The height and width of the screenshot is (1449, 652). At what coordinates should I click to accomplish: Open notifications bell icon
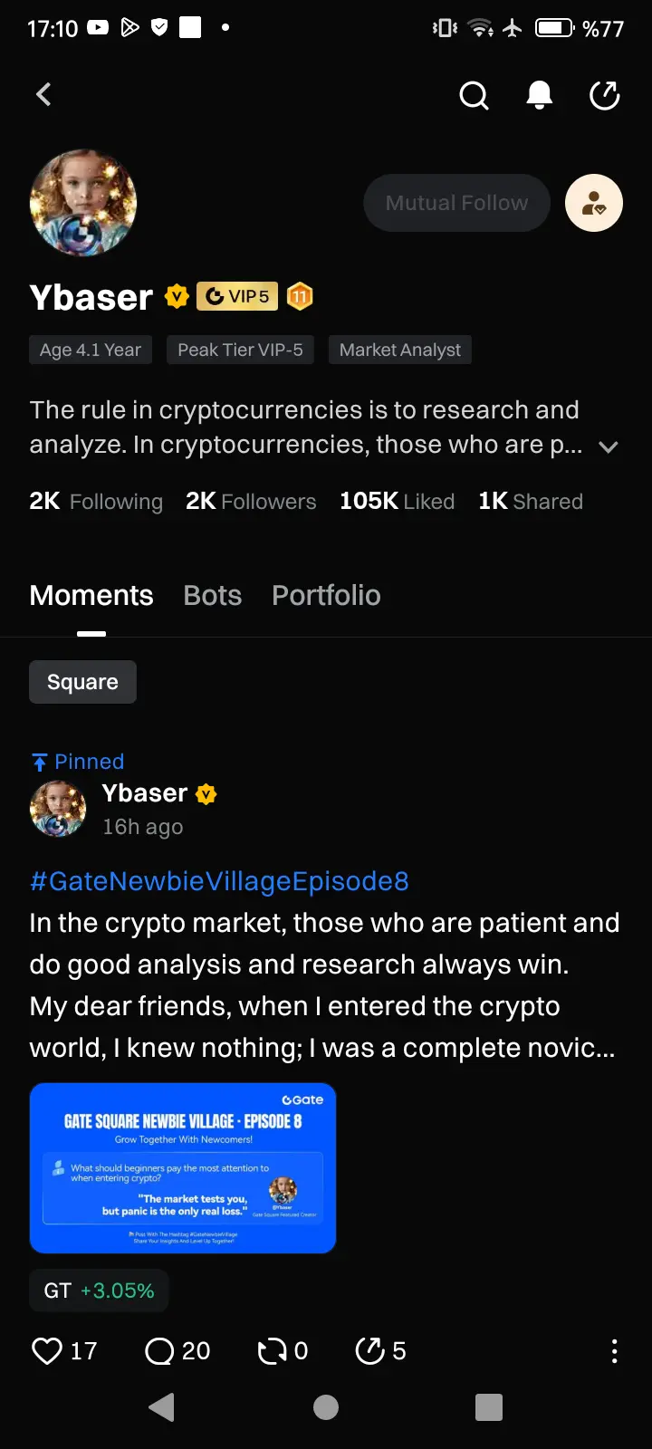pyautogui.click(x=540, y=94)
